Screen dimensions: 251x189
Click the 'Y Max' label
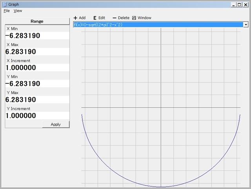point(13,93)
